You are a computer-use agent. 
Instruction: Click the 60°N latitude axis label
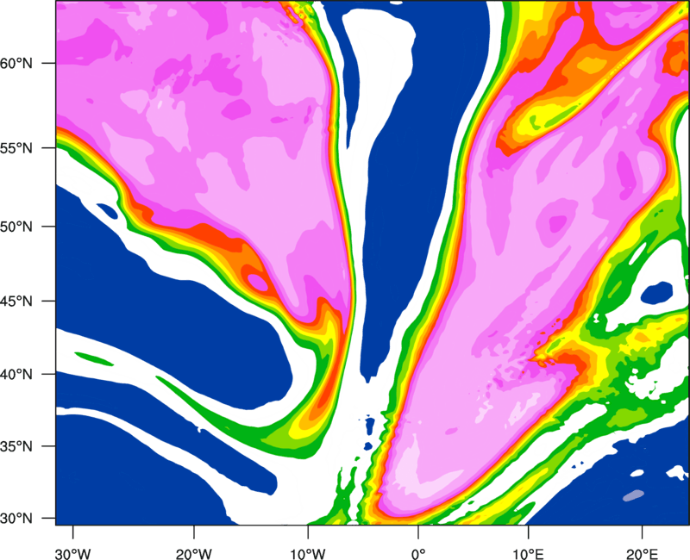[x=16, y=63]
